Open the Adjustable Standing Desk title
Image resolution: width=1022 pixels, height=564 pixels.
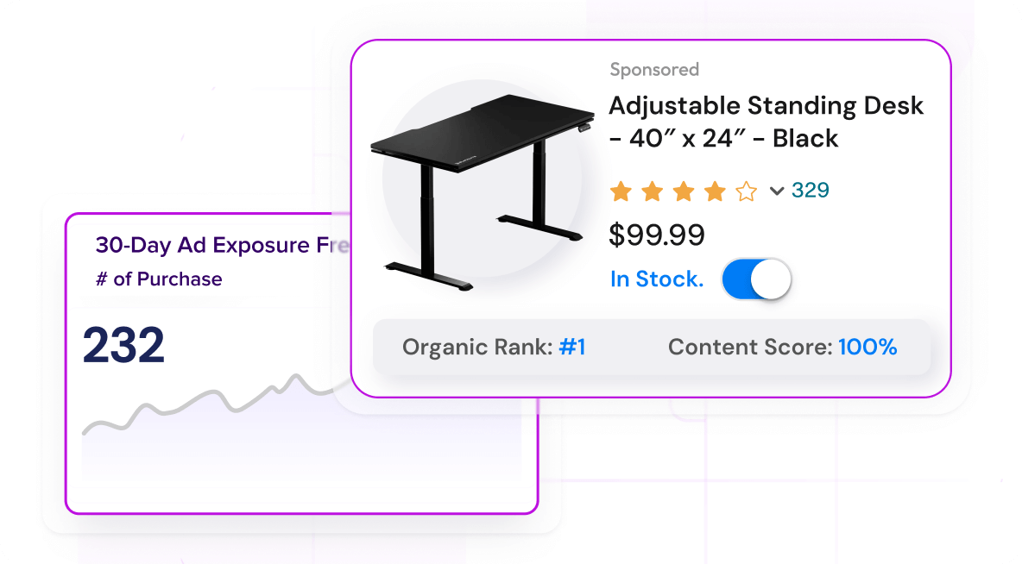766,122
